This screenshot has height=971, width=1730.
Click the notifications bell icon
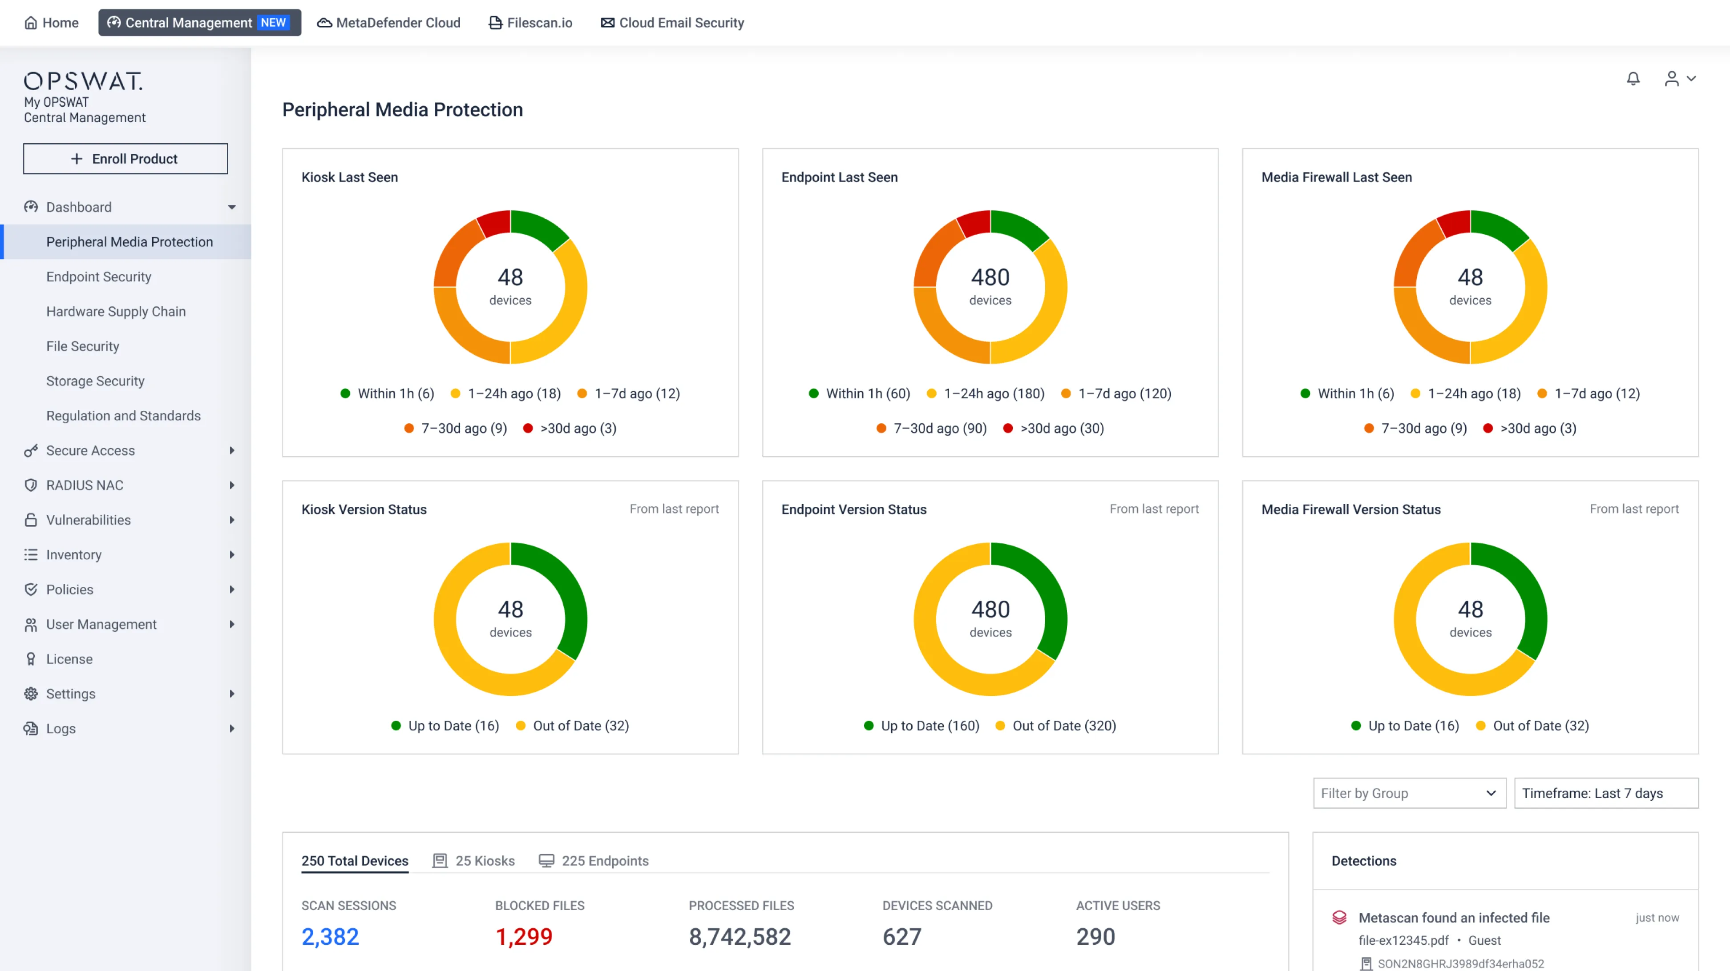click(x=1633, y=79)
